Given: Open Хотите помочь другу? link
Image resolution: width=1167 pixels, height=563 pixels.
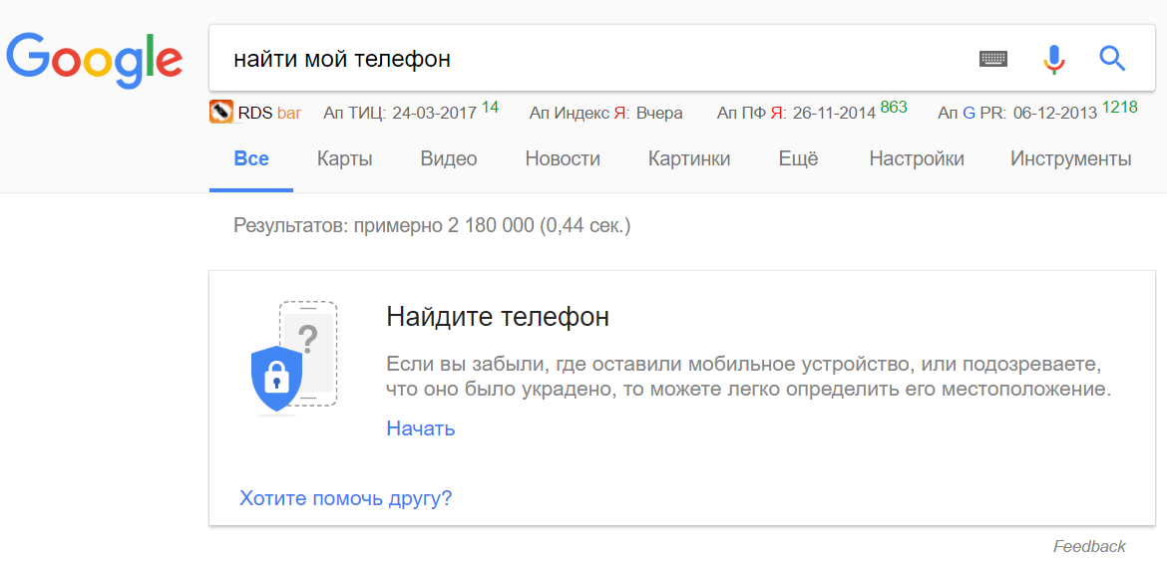Looking at the screenshot, I should click(345, 497).
